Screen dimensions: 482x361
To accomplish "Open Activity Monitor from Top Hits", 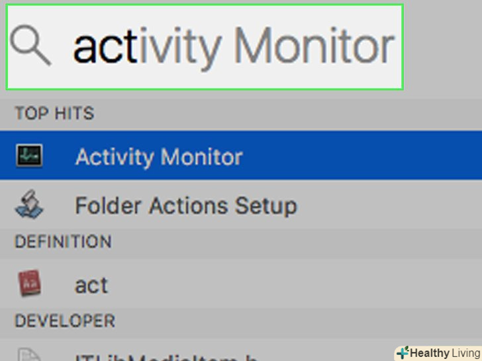I will pyautogui.click(x=159, y=157).
